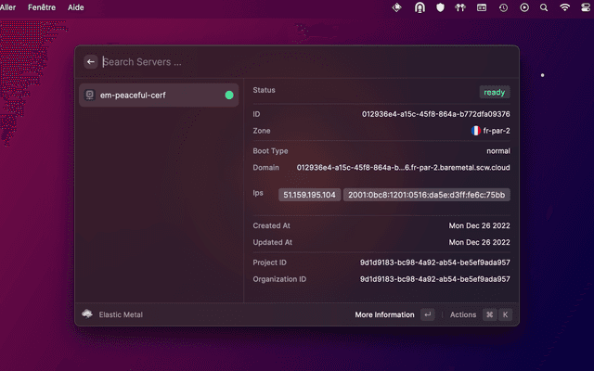Open Spotlight search magnifier in menu bar
Viewport: 594px width, 371px height.
pyautogui.click(x=543, y=7)
